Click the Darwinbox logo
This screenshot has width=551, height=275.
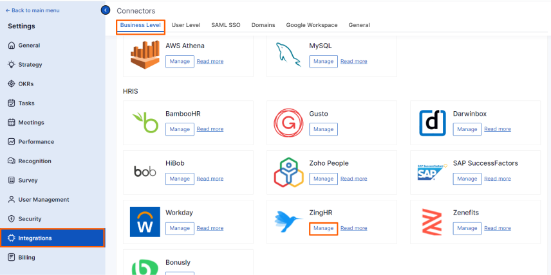433,123
